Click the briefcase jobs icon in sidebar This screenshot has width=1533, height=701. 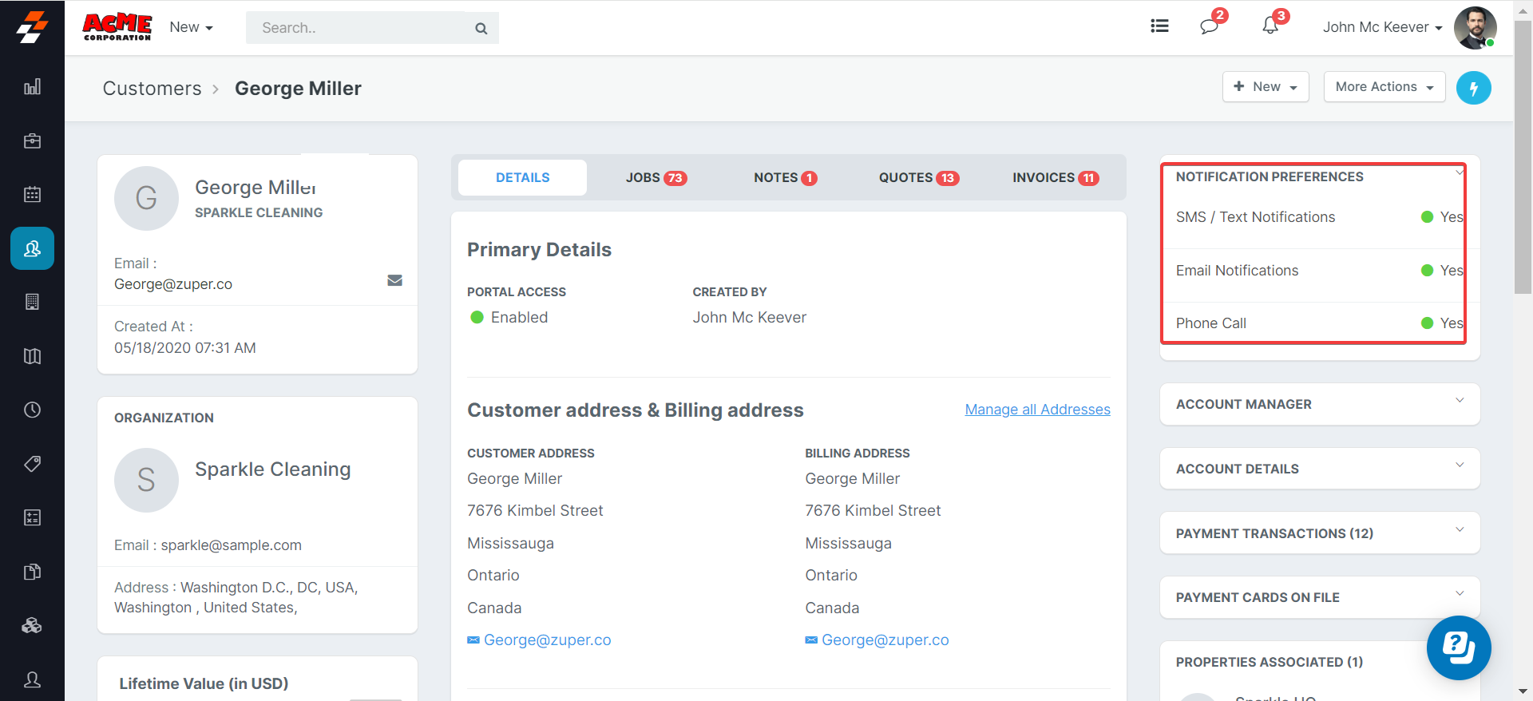(x=32, y=141)
